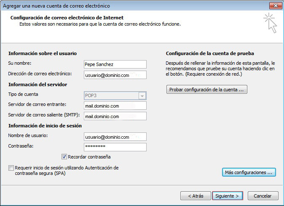Screen dimensions: 284x206
Task: Click into the Nombre de usuario field
Action: [115, 137]
